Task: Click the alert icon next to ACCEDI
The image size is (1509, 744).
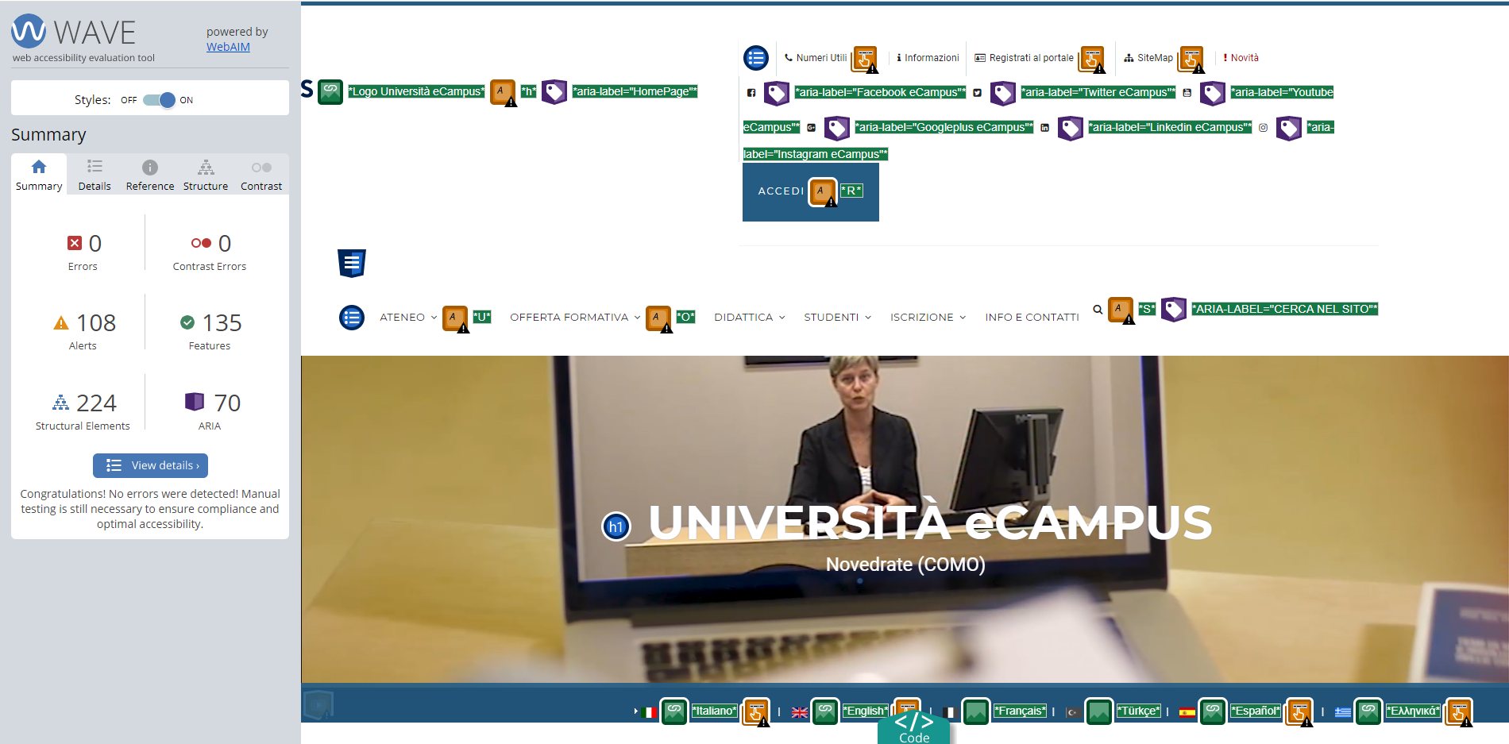Action: [x=823, y=191]
